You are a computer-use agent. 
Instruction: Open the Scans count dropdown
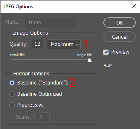pyautogui.click(x=42, y=117)
